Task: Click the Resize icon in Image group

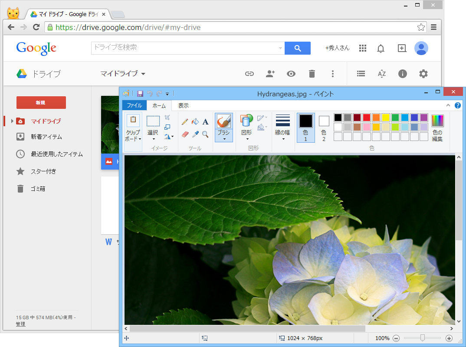Action: click(167, 127)
